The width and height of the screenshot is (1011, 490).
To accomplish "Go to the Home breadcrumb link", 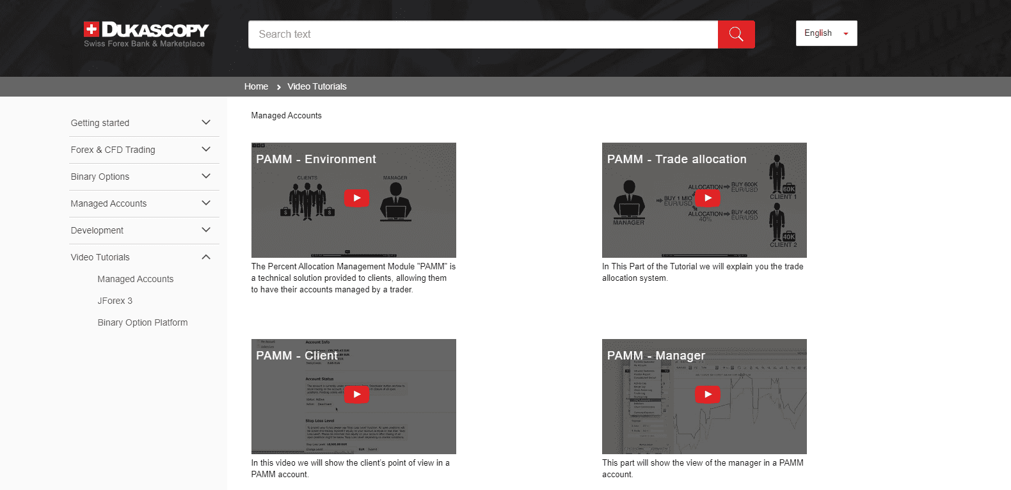I will [256, 86].
